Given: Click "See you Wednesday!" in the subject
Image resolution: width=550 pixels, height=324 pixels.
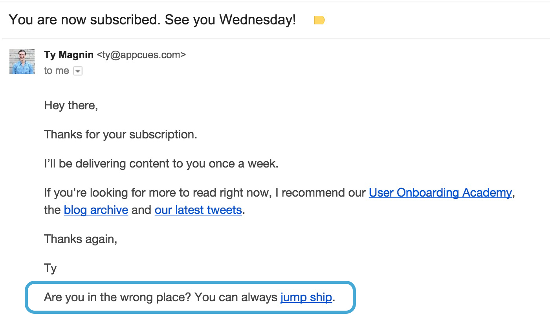Looking at the screenshot, I should (230, 20).
